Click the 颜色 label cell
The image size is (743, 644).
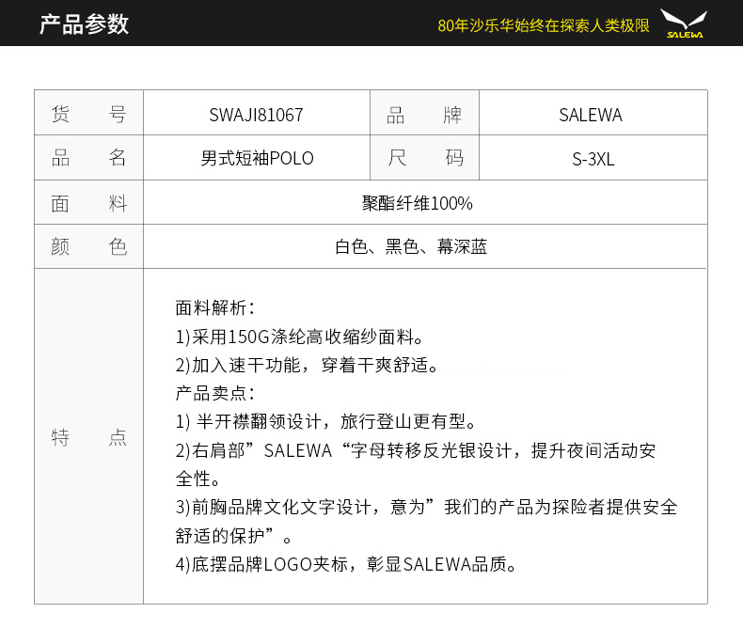[x=88, y=246]
